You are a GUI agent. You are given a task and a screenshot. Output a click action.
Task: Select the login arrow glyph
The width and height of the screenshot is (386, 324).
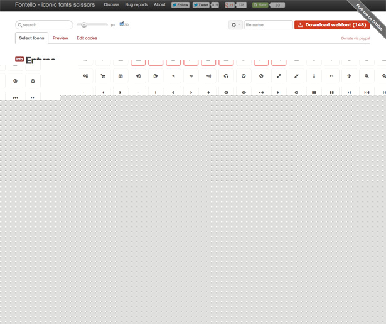tap(138, 76)
